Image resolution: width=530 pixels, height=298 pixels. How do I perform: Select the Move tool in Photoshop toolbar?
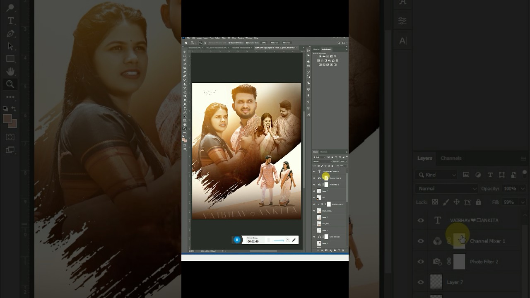click(185, 52)
